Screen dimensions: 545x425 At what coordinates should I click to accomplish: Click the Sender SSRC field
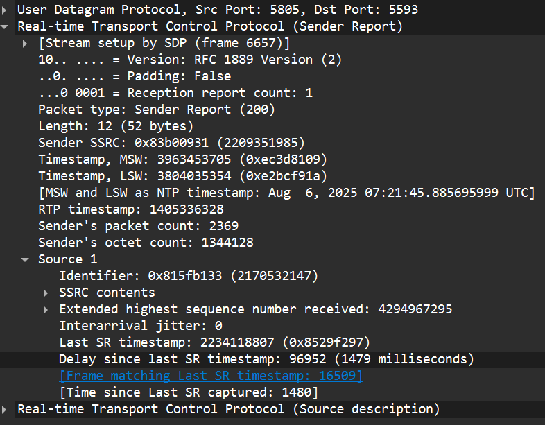171,143
